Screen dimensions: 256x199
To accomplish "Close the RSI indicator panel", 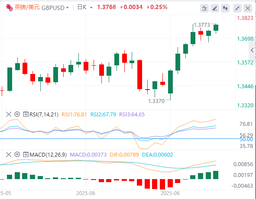I will point(9,114).
